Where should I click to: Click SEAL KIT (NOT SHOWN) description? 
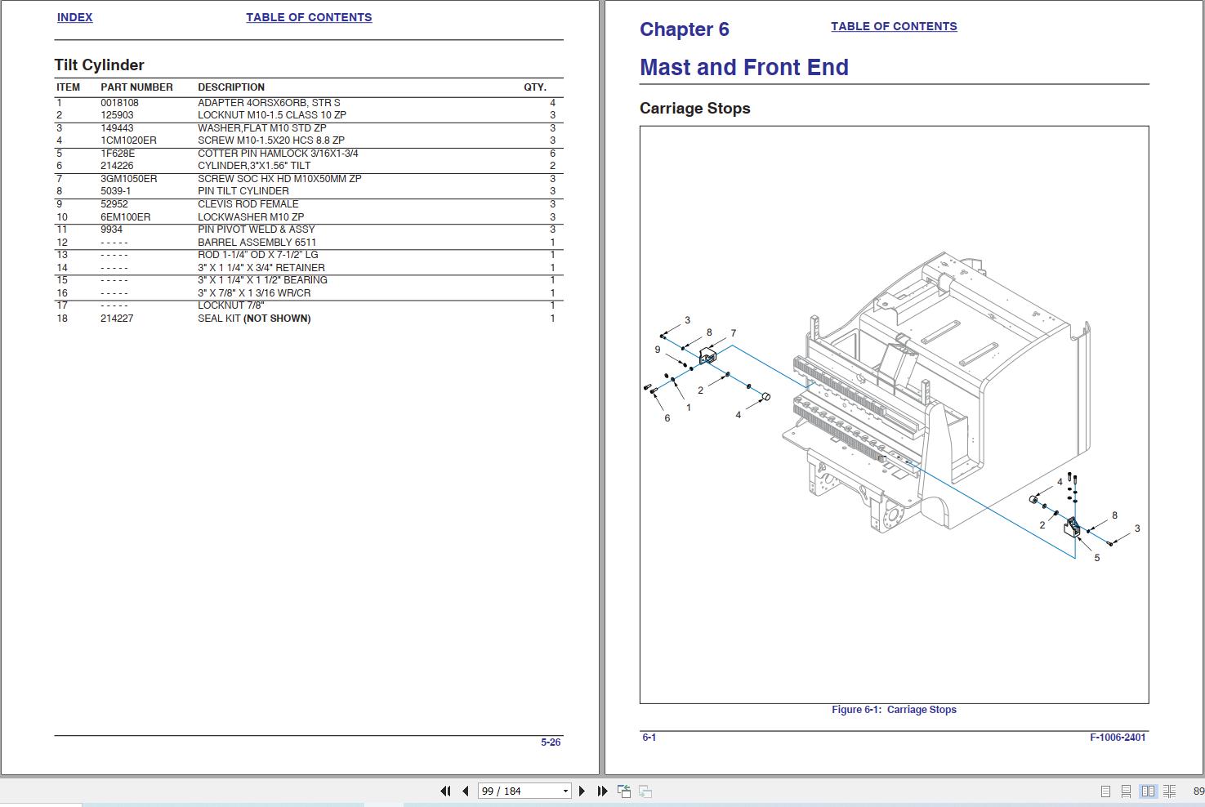(x=254, y=319)
